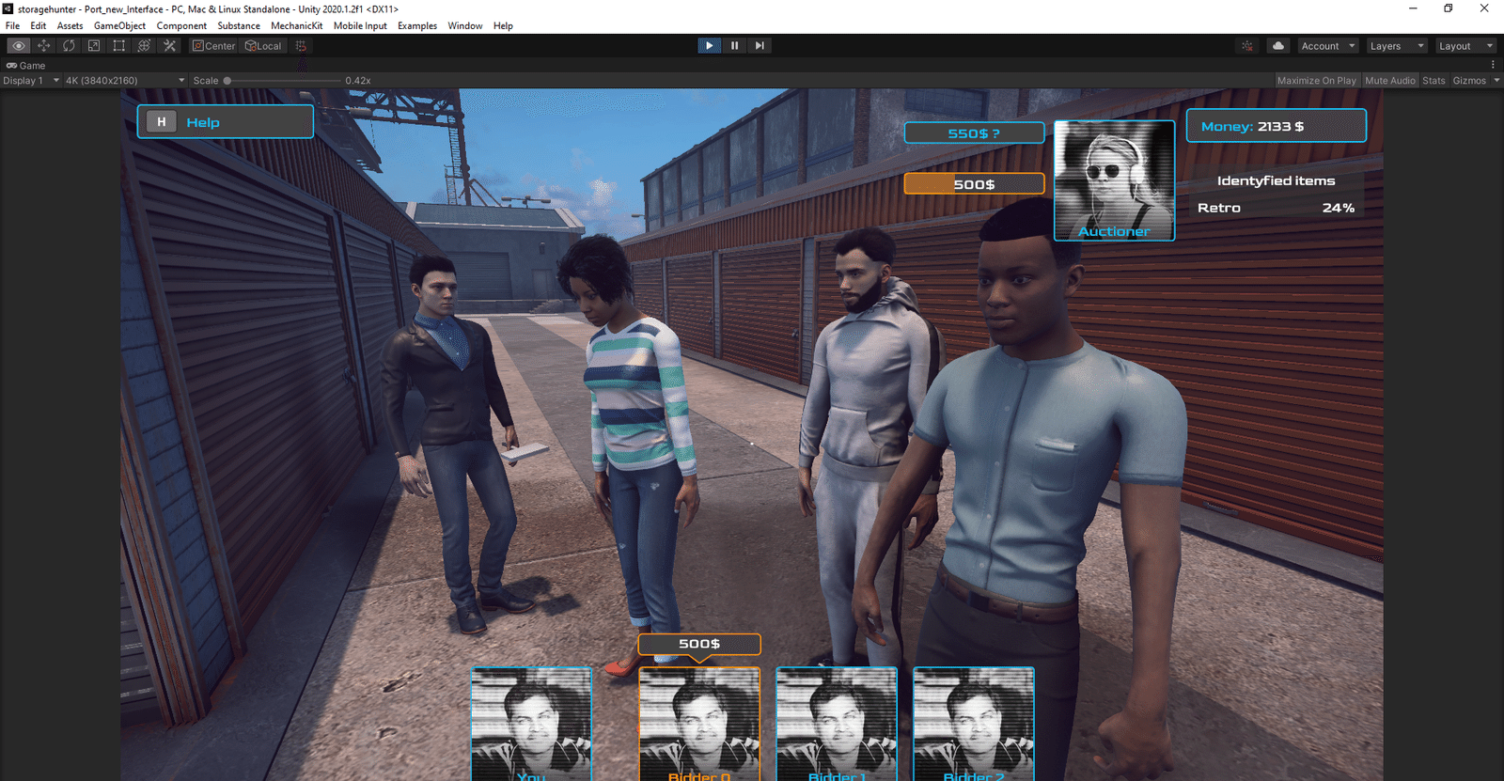Open the Layers dropdown

tap(1397, 45)
